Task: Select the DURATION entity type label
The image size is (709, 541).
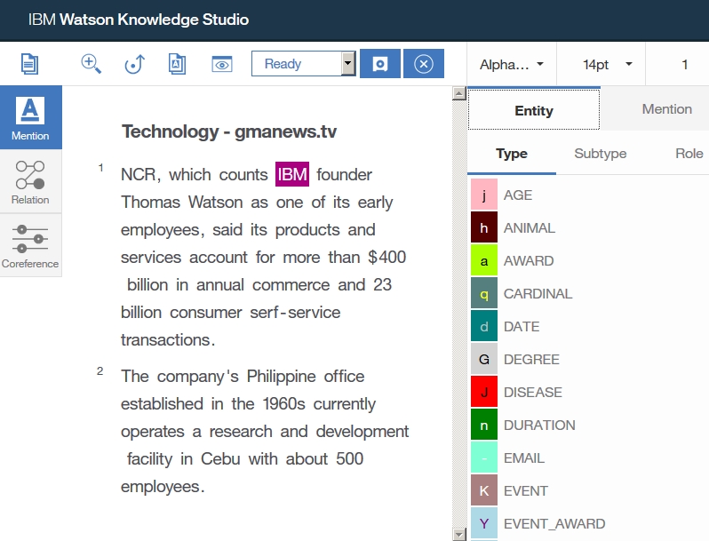Action: click(x=539, y=426)
